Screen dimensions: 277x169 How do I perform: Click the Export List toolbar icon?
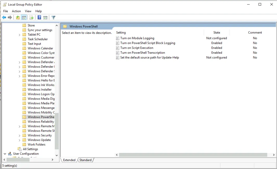point(32,18)
